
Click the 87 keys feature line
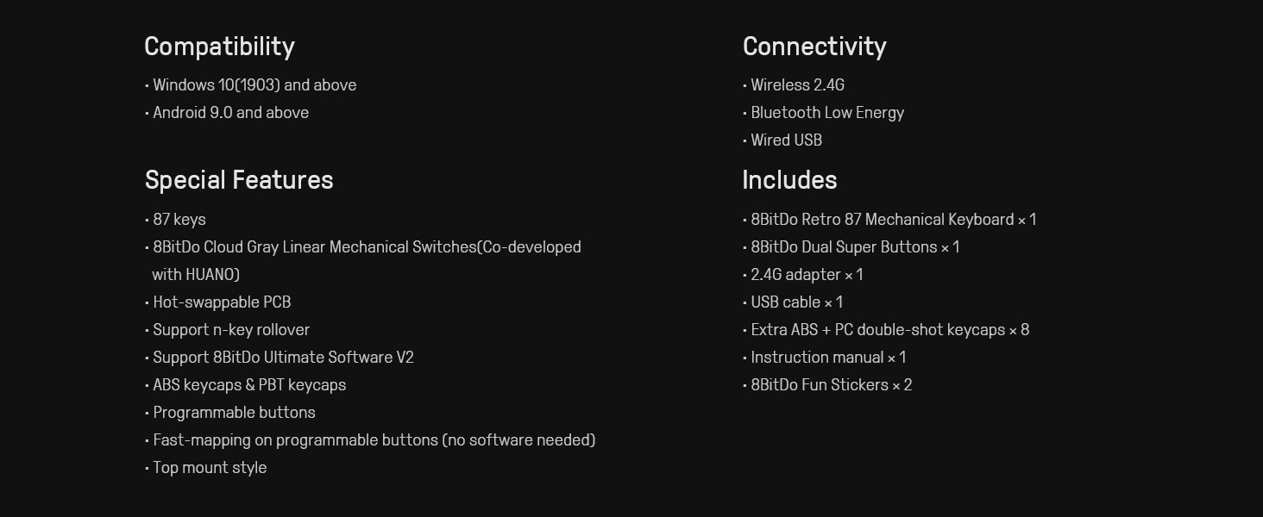pyautogui.click(x=176, y=220)
